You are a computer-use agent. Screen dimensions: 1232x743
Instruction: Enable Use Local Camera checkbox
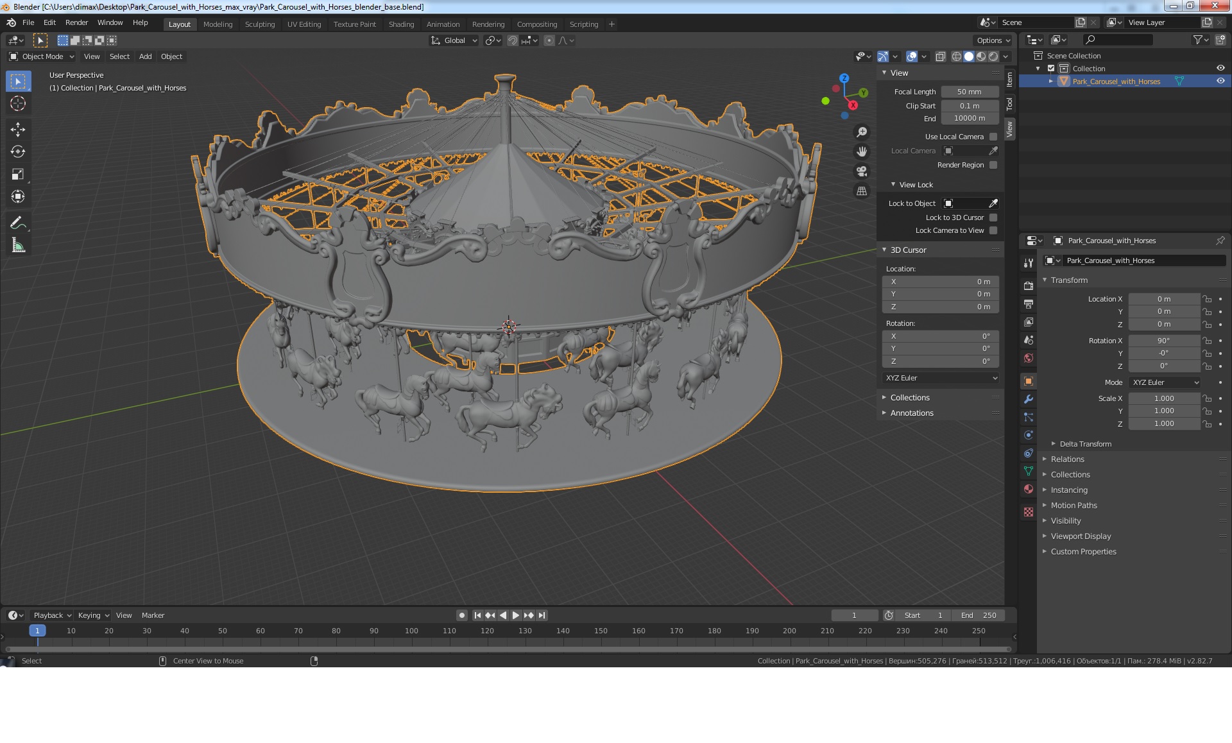993,137
